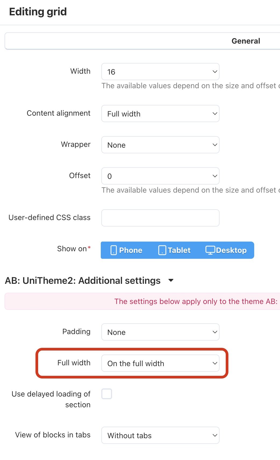Enable Use delayed loading of section checkbox

pos(107,394)
